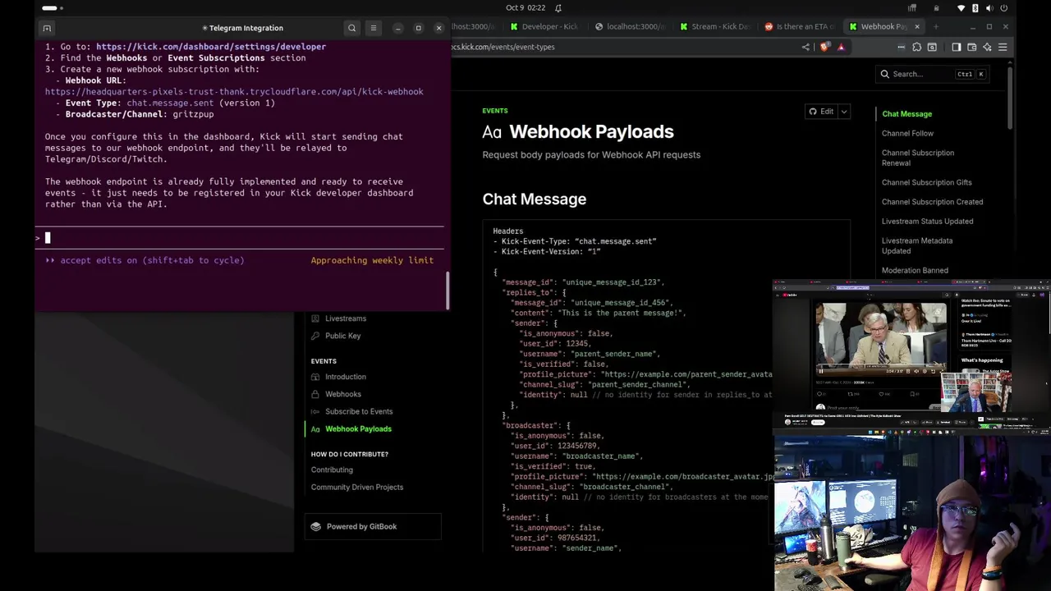Screen dimensions: 1051x591
Task: Click the Introduction gift icon
Action: tap(315, 377)
